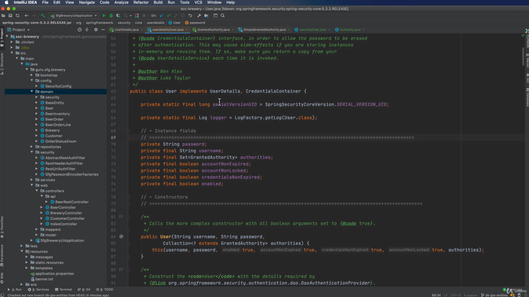Toggle the 9: Git tool window
The width and height of the screenshot is (529, 297).
(x=84, y=290)
